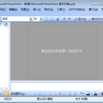Click the Decrease Indent icon

tap(64, 19)
